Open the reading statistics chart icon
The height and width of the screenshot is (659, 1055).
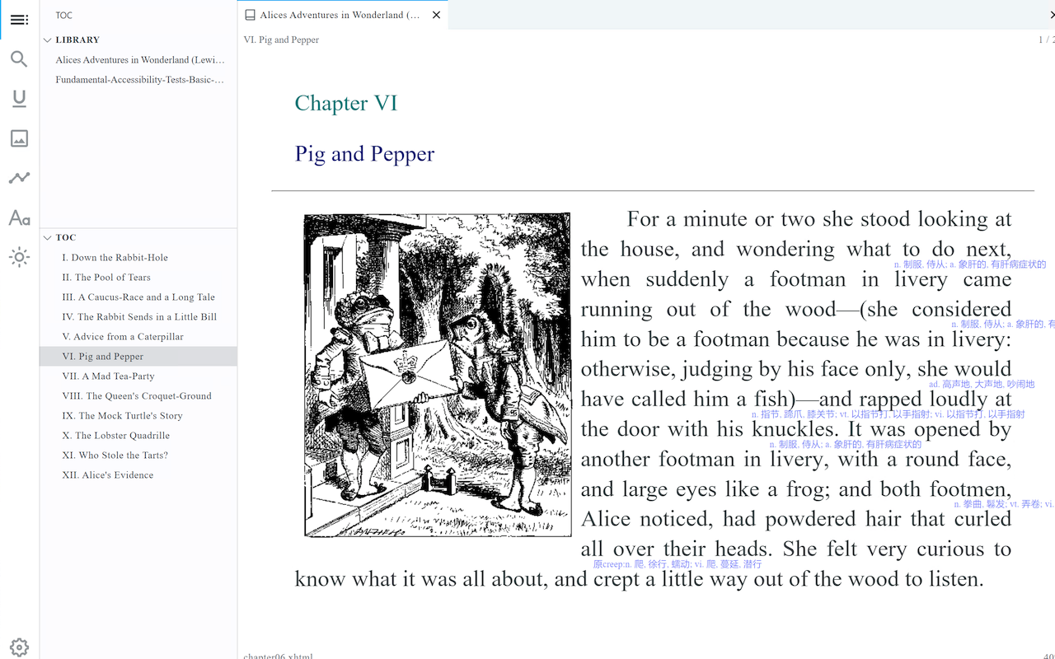(x=19, y=178)
